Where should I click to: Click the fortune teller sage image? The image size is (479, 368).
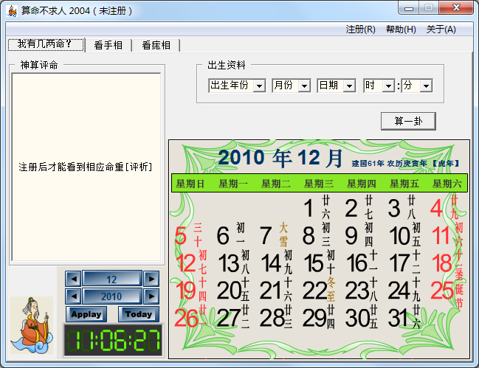click(32, 325)
